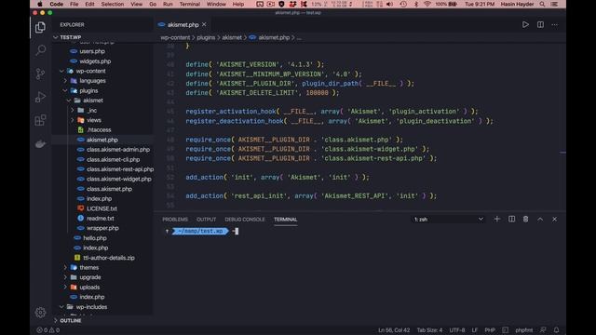The image size is (596, 335).
Task: Expand the views folder
Action: pos(73,120)
